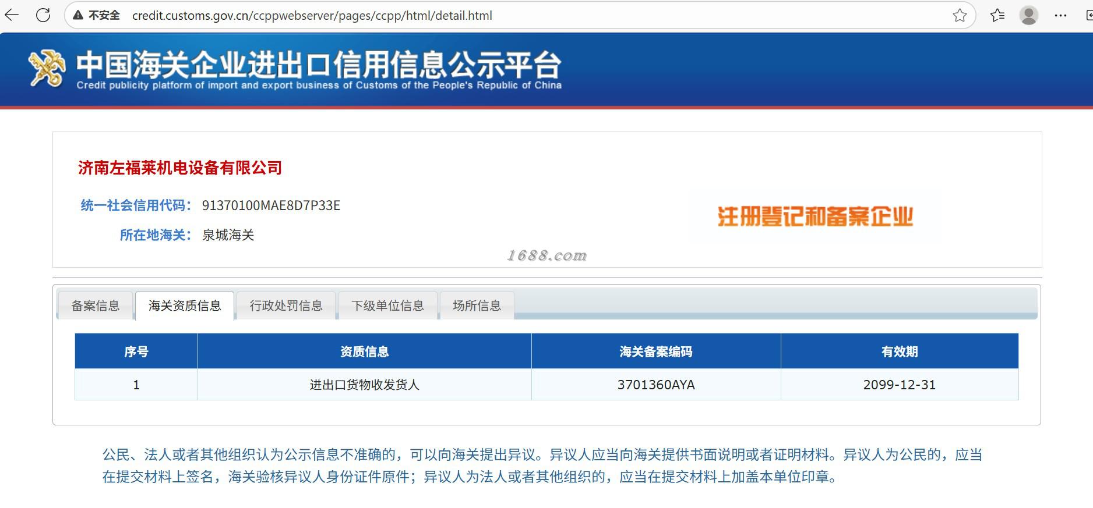The width and height of the screenshot is (1093, 508).
Task: Click the 所在地海关 label
Action: tap(156, 235)
